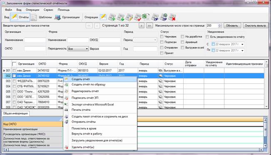
Task: Click the ОКПО cell 08970229
Action: [x=47, y=81]
